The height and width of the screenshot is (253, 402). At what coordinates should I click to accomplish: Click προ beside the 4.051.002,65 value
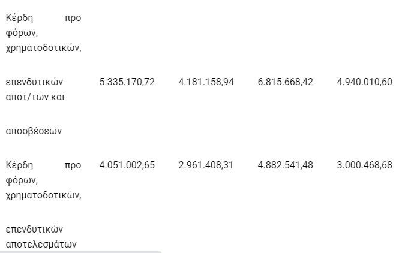coord(73,165)
